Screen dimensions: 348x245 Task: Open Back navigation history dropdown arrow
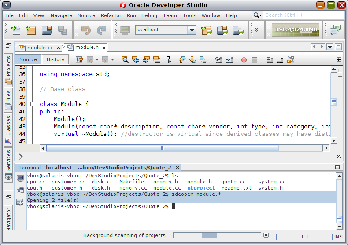tap(97, 59)
